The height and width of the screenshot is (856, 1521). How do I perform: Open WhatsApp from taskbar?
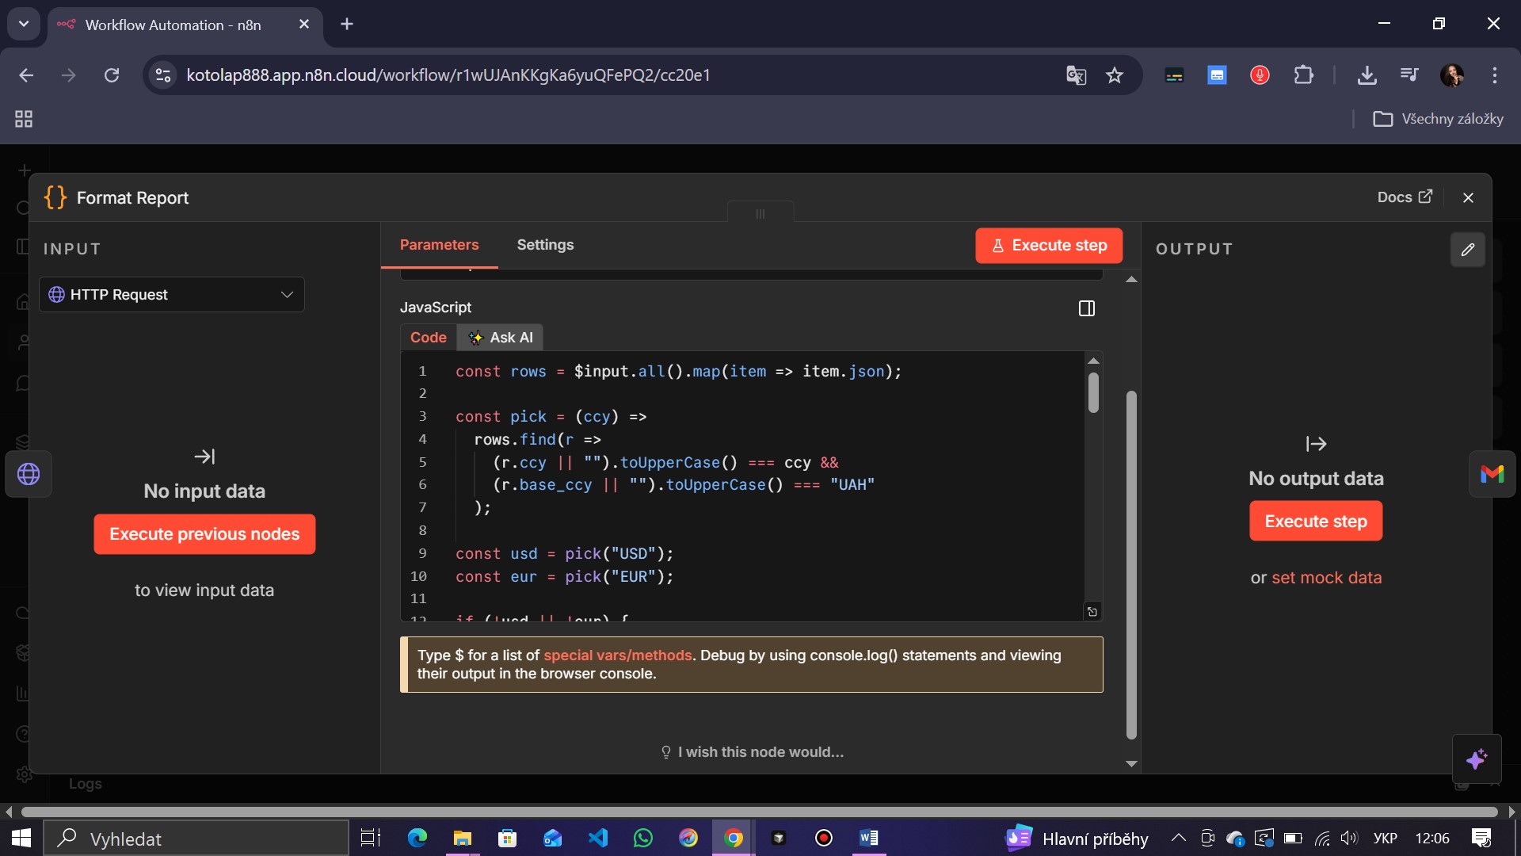(x=643, y=838)
